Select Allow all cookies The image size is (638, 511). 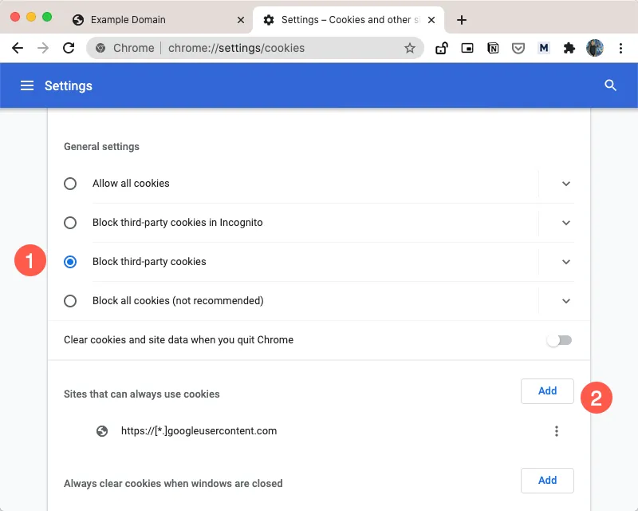click(69, 184)
